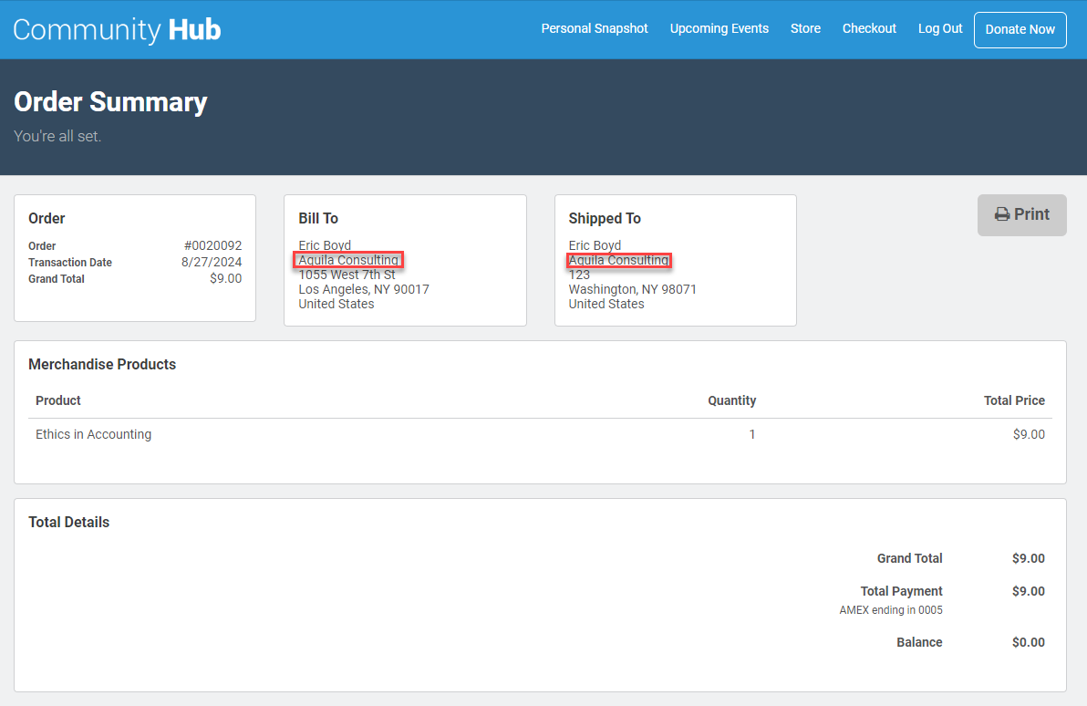Image resolution: width=1087 pixels, height=706 pixels.
Task: Go to Upcoming Events page
Action: (719, 28)
